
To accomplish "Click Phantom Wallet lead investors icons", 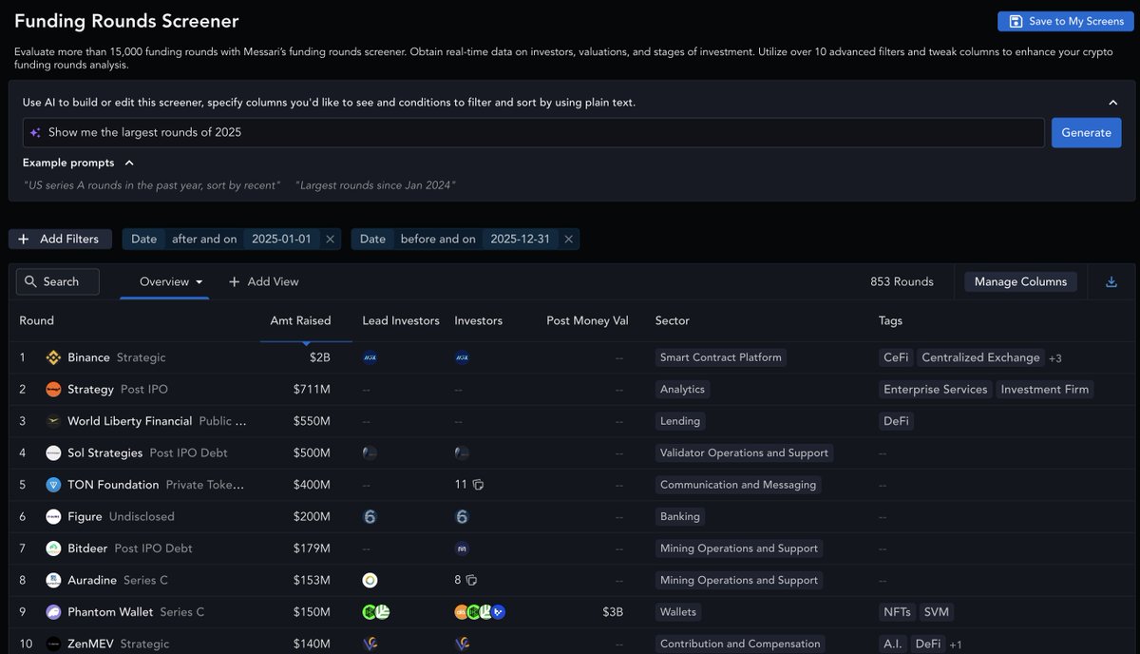I will tap(376, 612).
